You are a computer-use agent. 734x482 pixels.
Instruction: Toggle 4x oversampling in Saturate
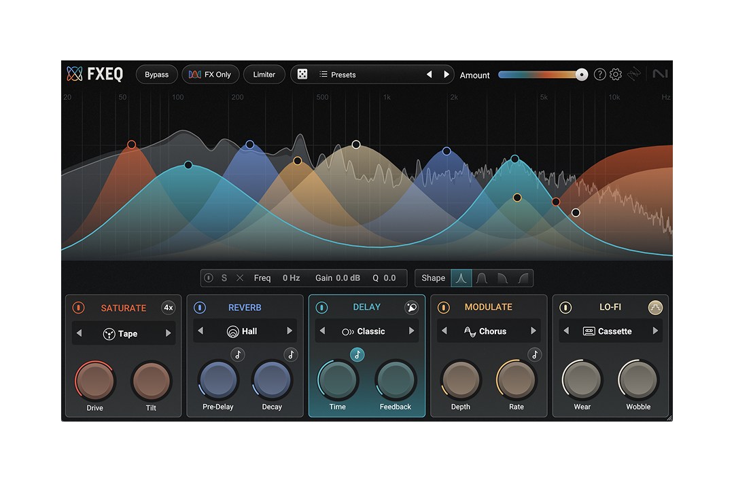pyautogui.click(x=169, y=308)
